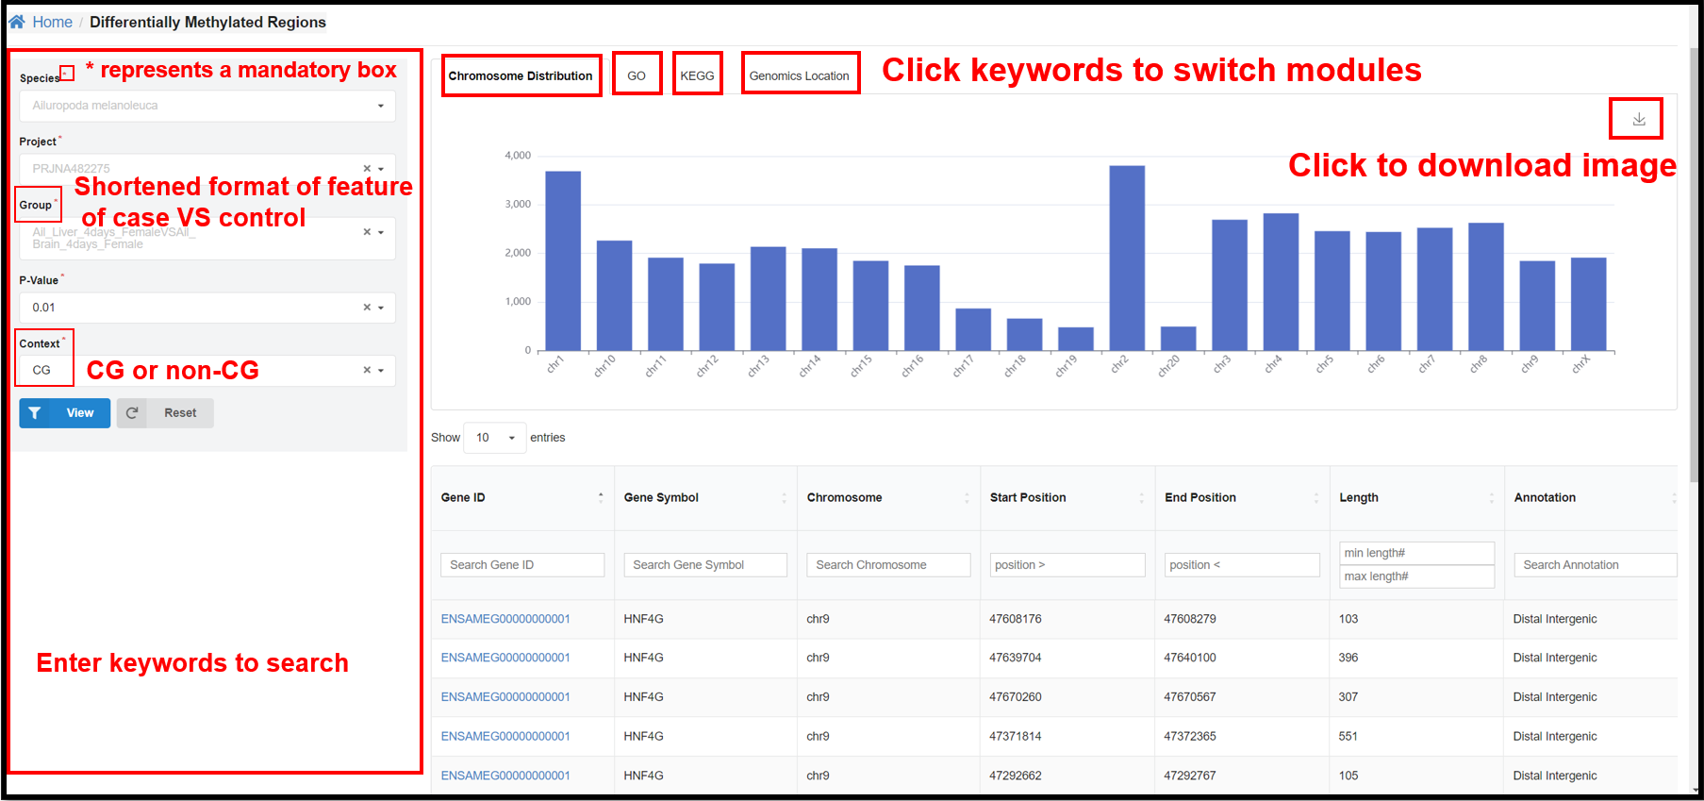
Task: Sort table by Gene ID column
Action: point(601,497)
